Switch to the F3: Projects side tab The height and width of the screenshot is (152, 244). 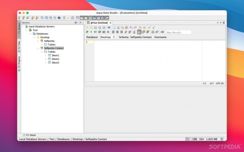click(19, 64)
